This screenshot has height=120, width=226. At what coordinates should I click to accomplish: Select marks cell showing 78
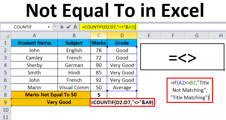pyautogui.click(x=99, y=50)
